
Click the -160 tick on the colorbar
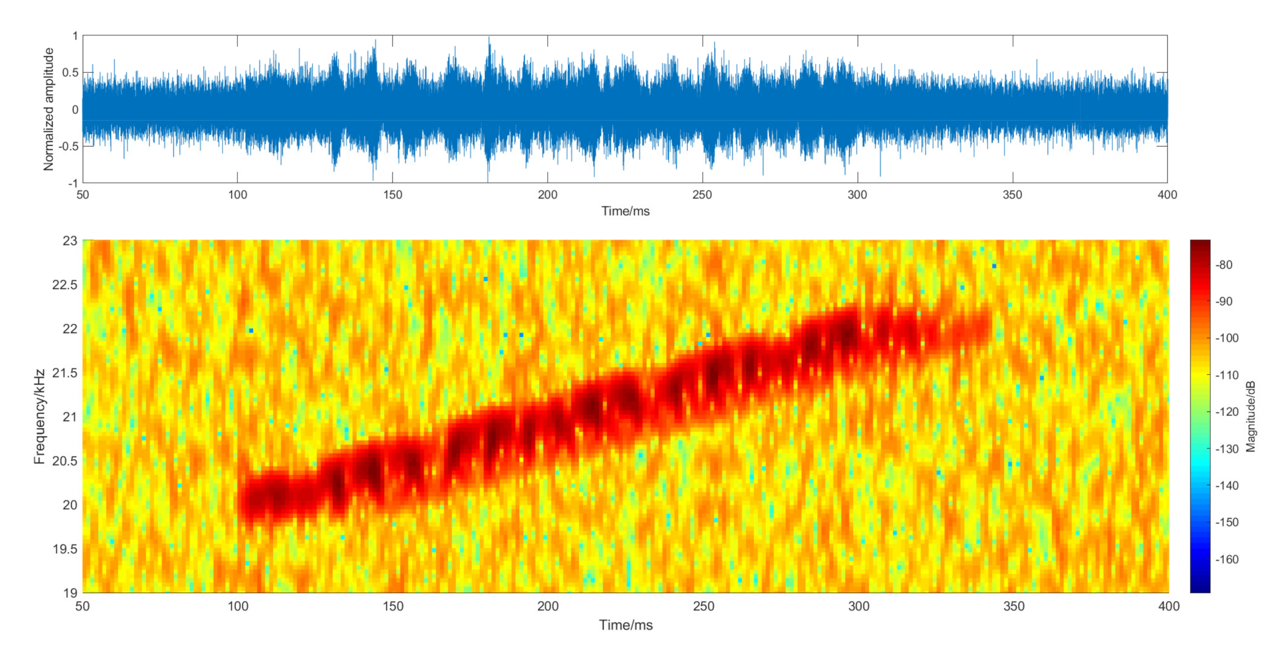coord(1226,560)
